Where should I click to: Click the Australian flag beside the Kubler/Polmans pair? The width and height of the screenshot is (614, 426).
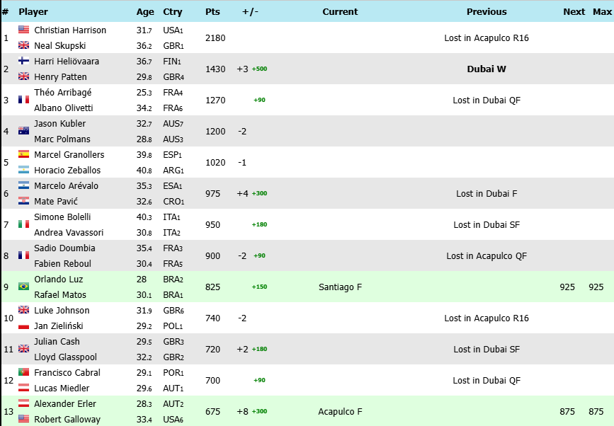point(23,131)
